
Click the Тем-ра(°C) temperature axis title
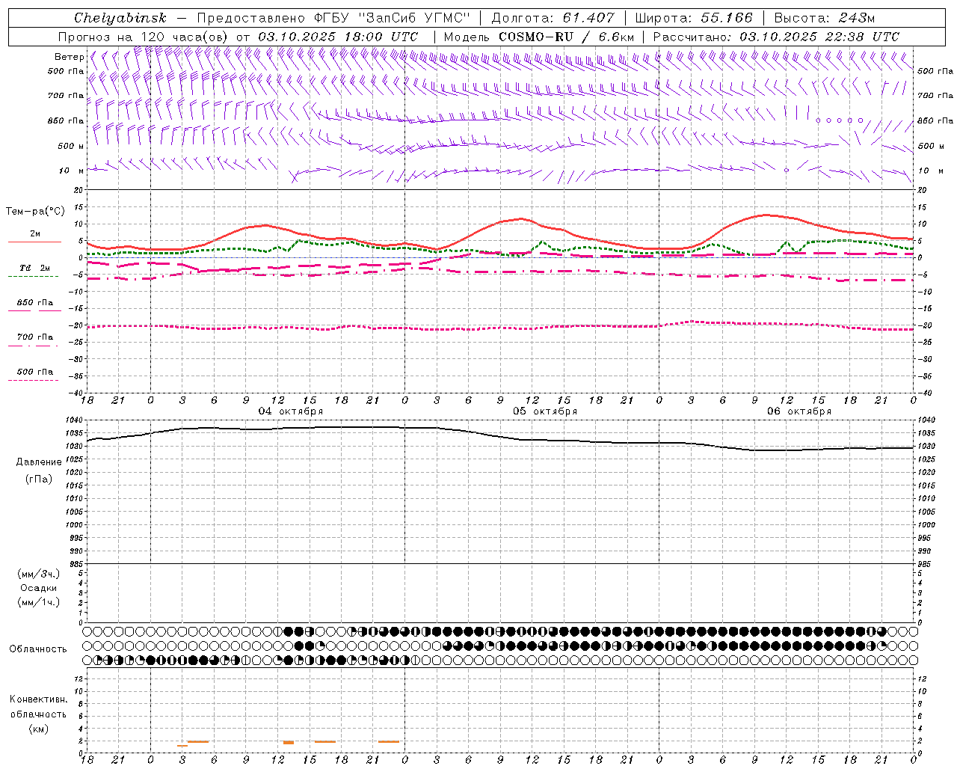(35, 212)
